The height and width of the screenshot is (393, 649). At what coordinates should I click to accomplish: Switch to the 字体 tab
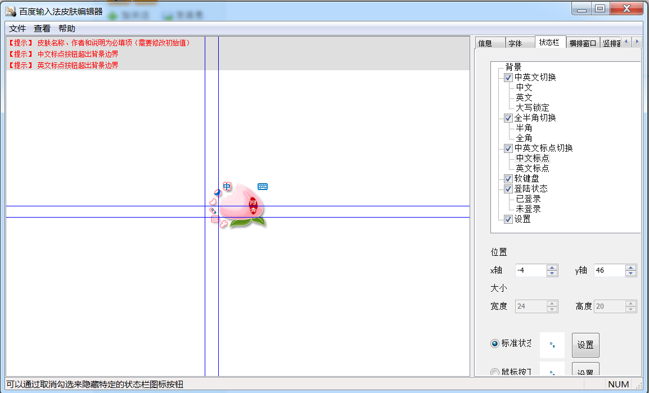(520, 43)
